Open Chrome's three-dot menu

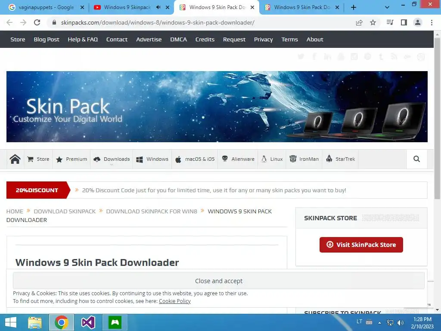tap(432, 22)
